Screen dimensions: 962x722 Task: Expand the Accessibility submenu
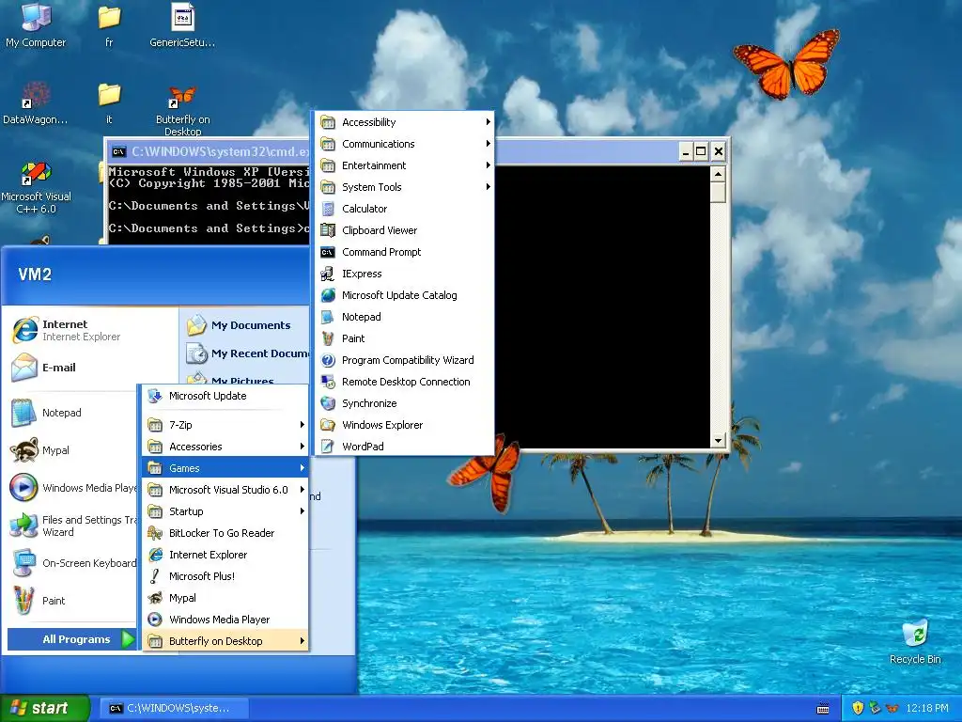404,122
